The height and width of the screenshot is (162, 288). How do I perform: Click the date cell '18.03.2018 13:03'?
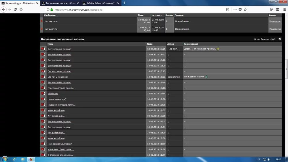pyautogui.click(x=156, y=77)
